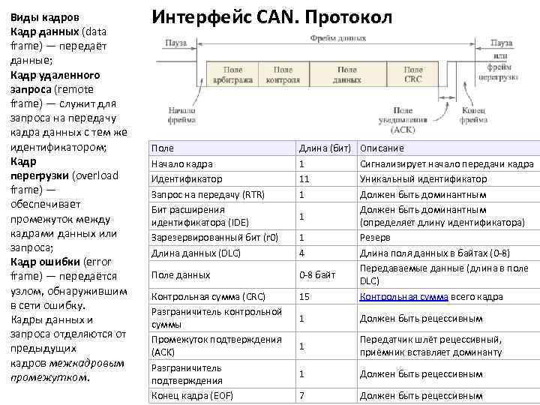Click 'Длина поля данных в байтах (0-8)' cell
This screenshot has width=540, height=405.
point(448,253)
